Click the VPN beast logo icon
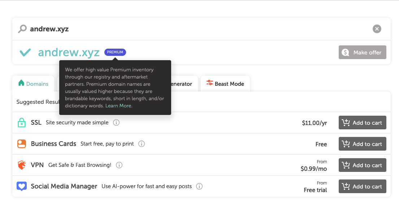Viewport: 399px width, 200px height. pyautogui.click(x=22, y=165)
